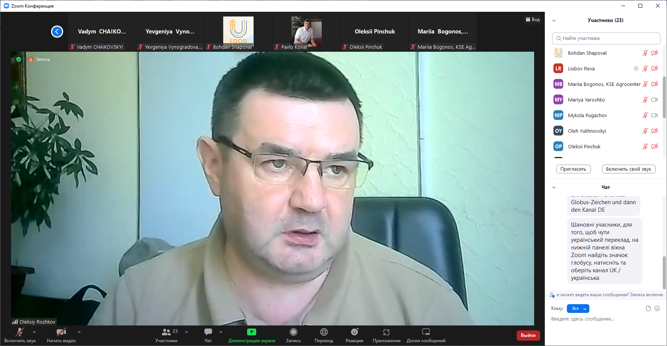Start Демонстрация экрана screen share

tap(252, 335)
